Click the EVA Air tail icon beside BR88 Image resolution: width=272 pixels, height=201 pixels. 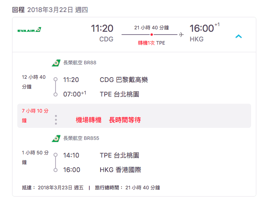tap(56, 63)
